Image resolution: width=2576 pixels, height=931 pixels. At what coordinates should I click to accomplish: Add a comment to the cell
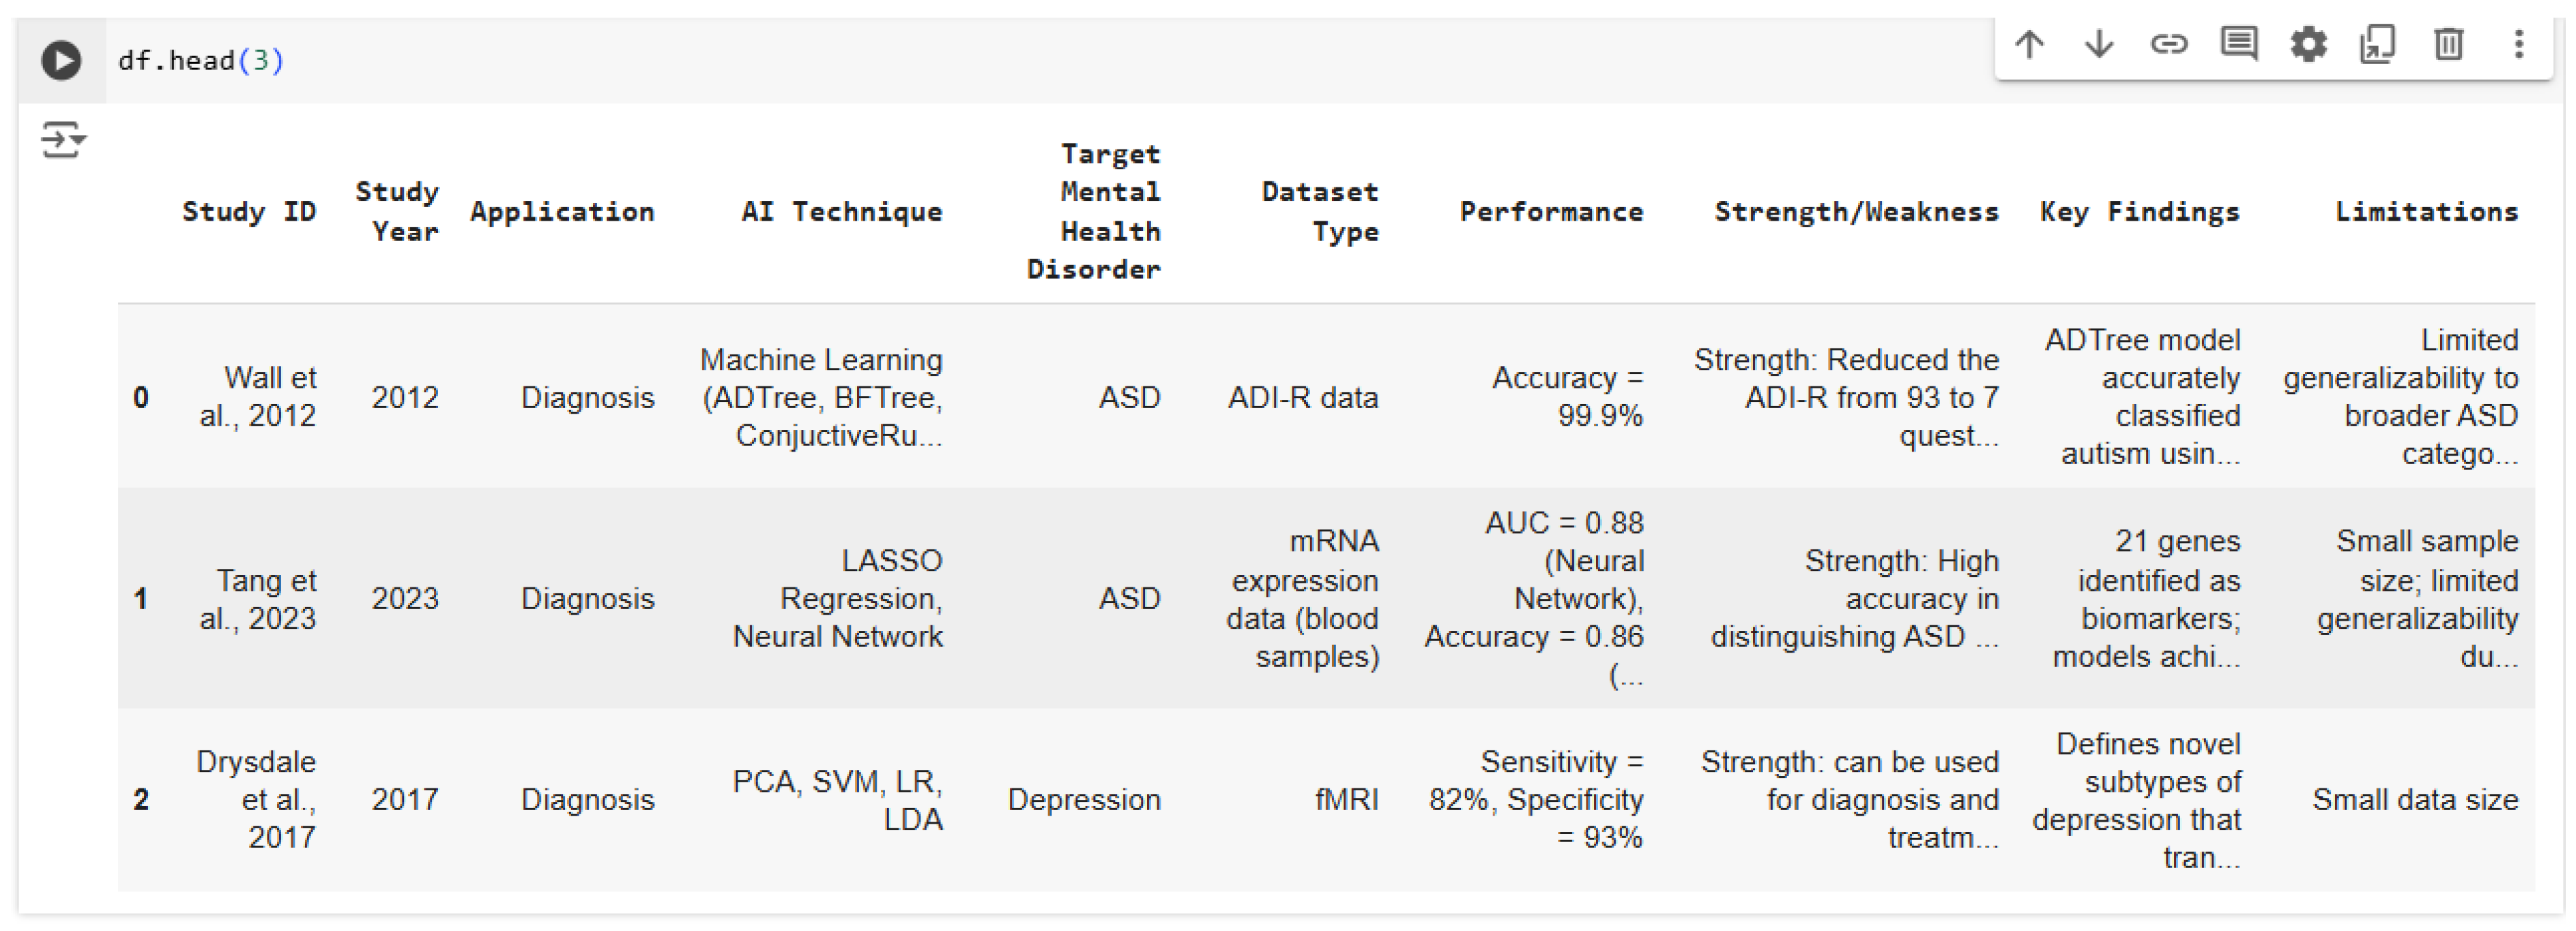2239,44
